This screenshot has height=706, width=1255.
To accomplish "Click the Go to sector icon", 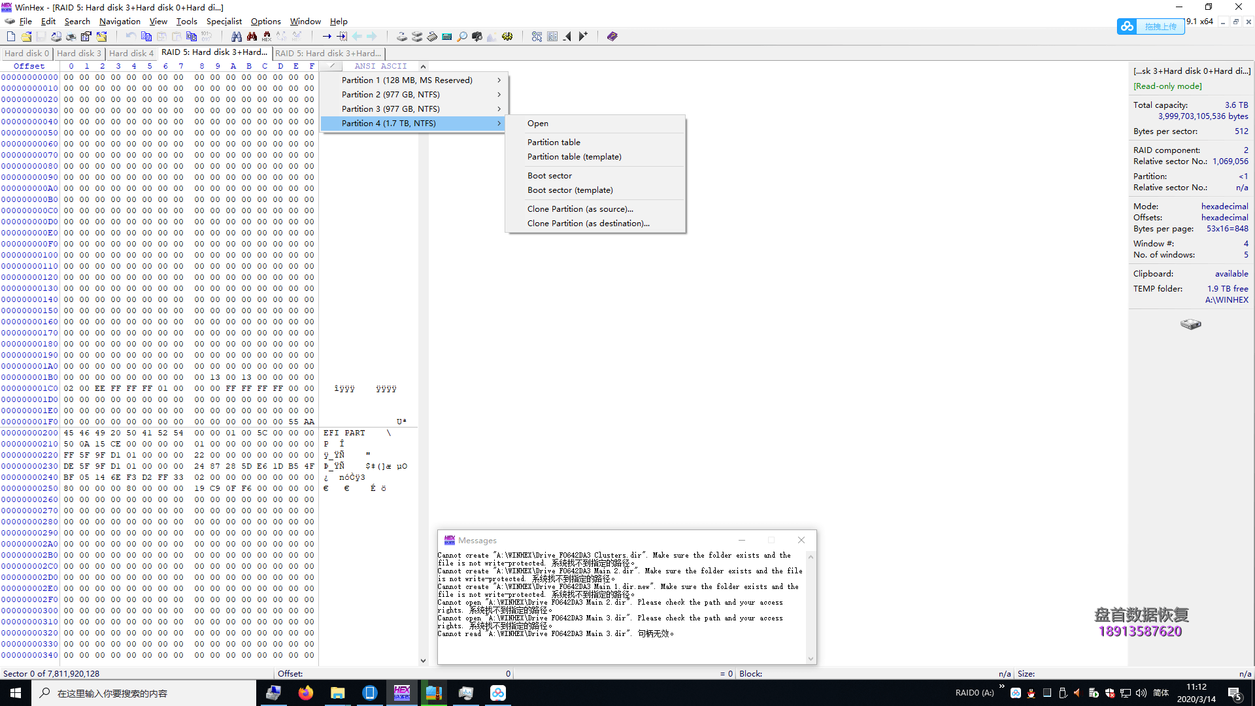I will click(x=342, y=37).
